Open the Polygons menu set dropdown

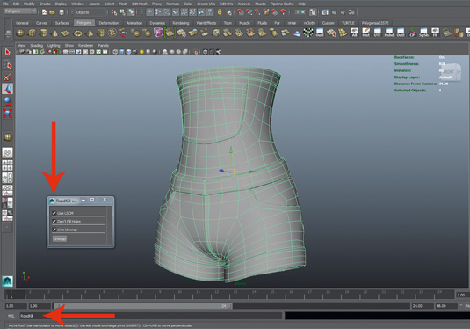tap(20, 11)
